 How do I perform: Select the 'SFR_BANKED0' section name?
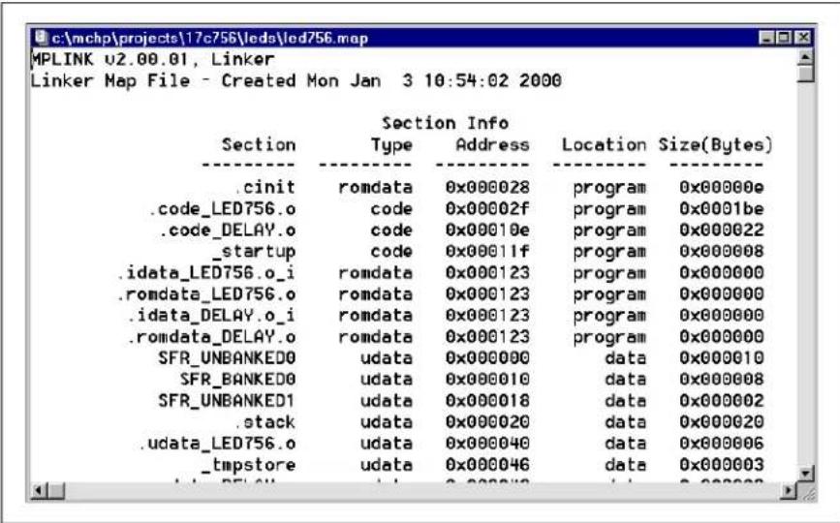coord(238,380)
